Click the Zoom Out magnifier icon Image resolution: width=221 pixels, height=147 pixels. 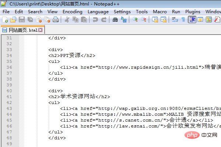tap(144, 19)
